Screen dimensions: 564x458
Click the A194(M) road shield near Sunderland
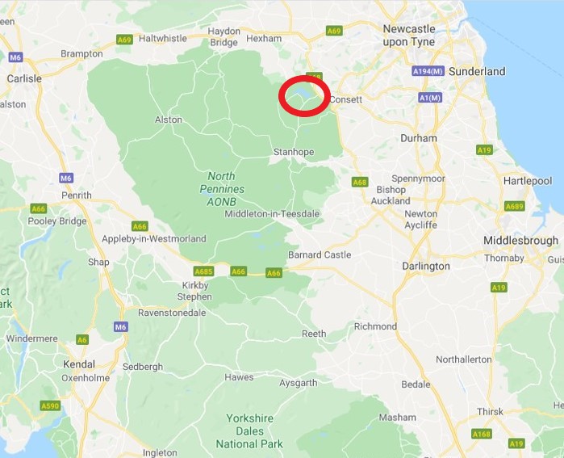coord(428,71)
